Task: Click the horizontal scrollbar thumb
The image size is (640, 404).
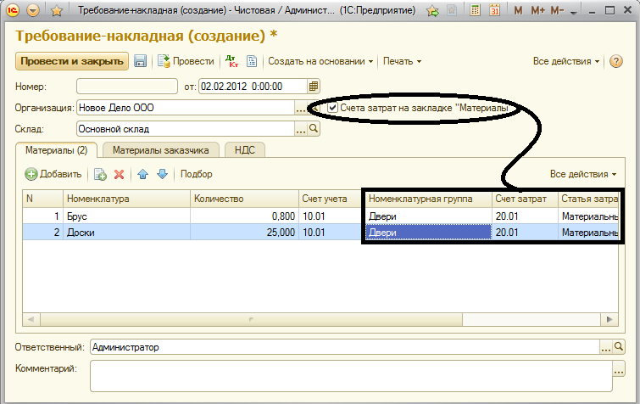Action: pyautogui.click(x=251, y=319)
